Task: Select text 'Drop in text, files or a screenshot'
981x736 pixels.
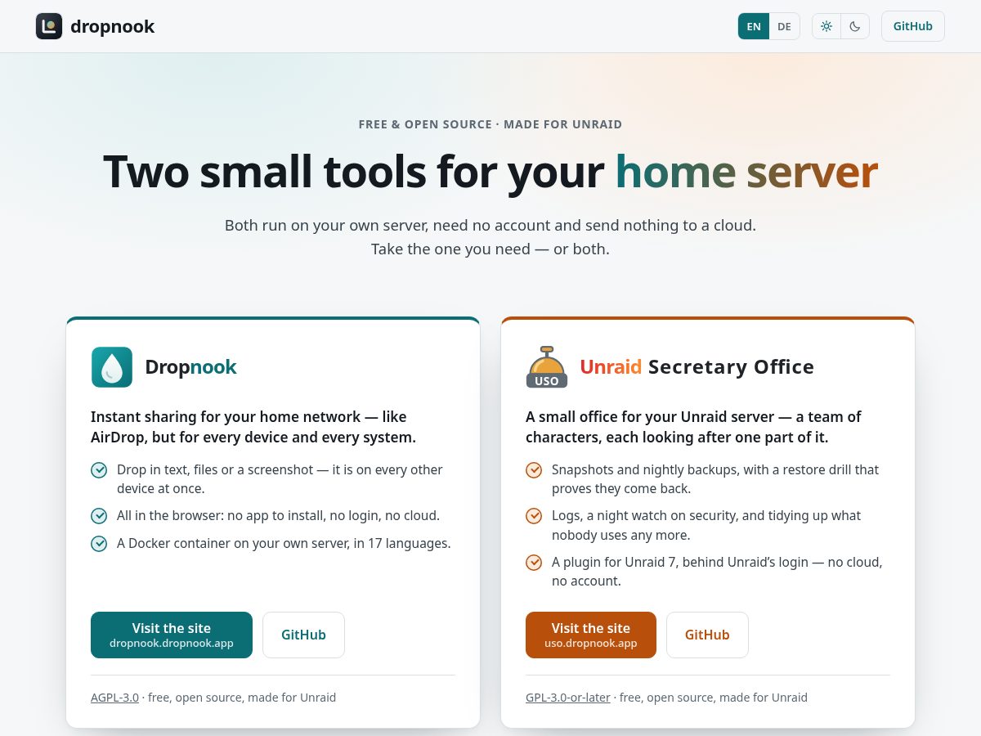Action: [x=216, y=470]
